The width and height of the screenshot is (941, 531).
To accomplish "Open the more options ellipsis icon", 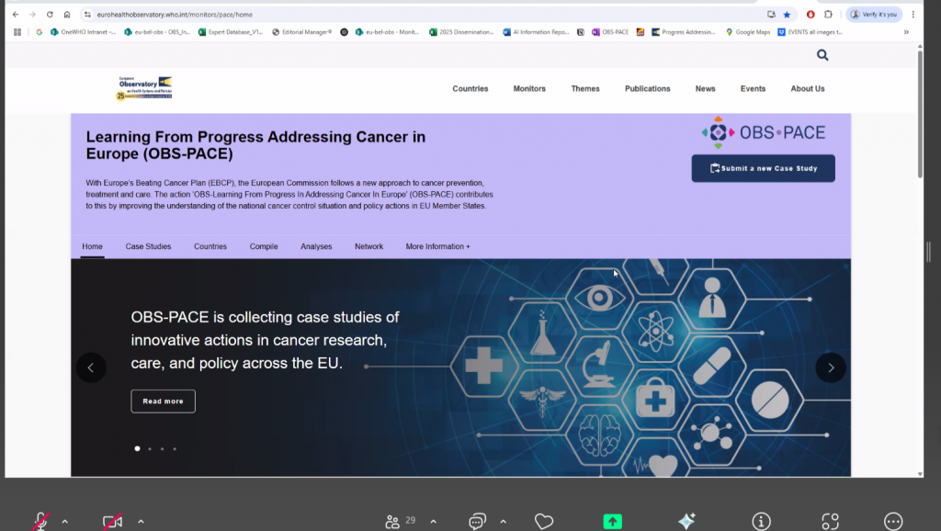I will [x=893, y=521].
